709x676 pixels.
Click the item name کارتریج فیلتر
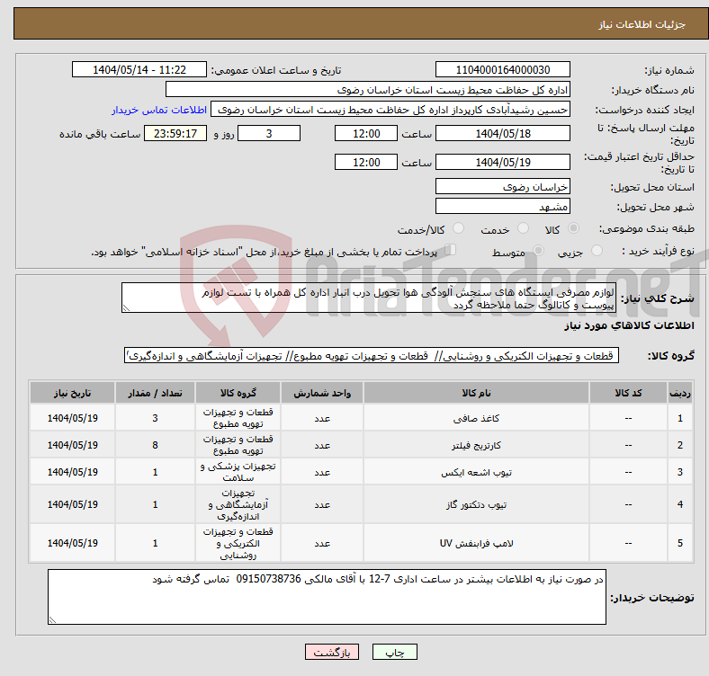click(x=476, y=446)
